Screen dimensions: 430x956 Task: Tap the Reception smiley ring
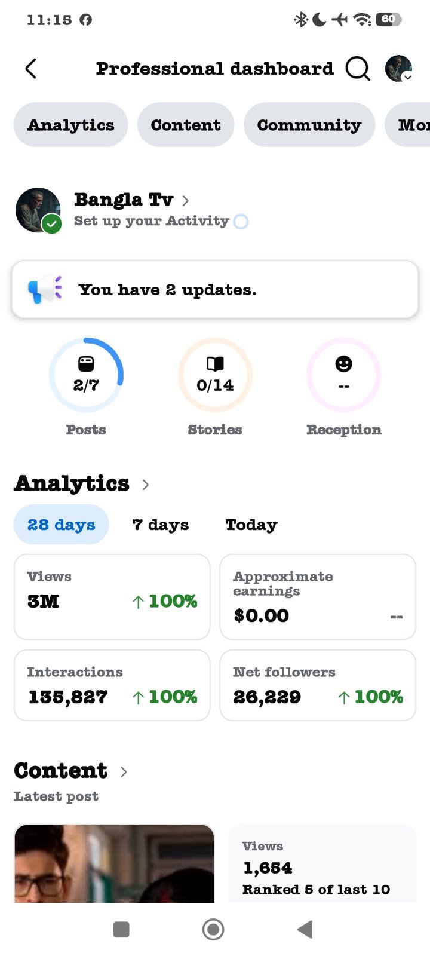click(x=343, y=375)
